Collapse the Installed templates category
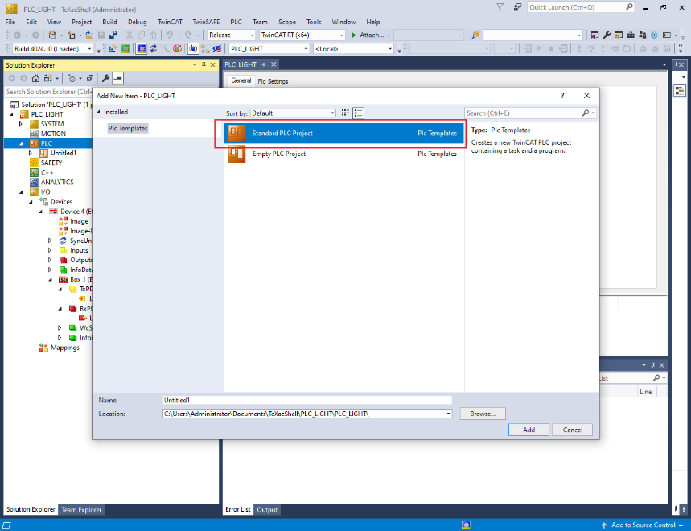This screenshot has width=691, height=531. [99, 113]
